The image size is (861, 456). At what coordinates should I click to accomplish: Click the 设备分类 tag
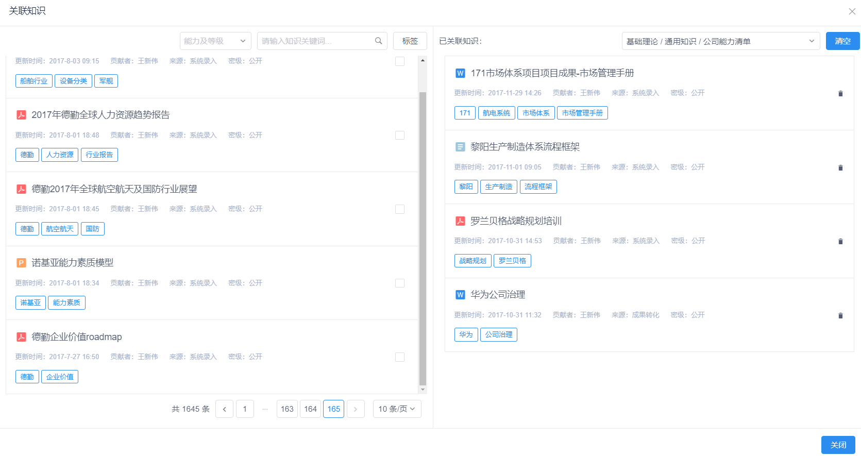click(73, 81)
